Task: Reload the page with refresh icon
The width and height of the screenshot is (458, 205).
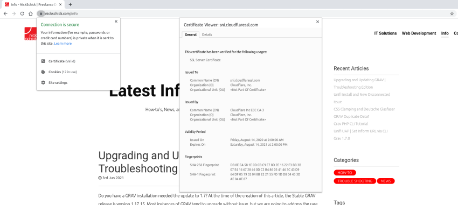Action: coord(22,13)
